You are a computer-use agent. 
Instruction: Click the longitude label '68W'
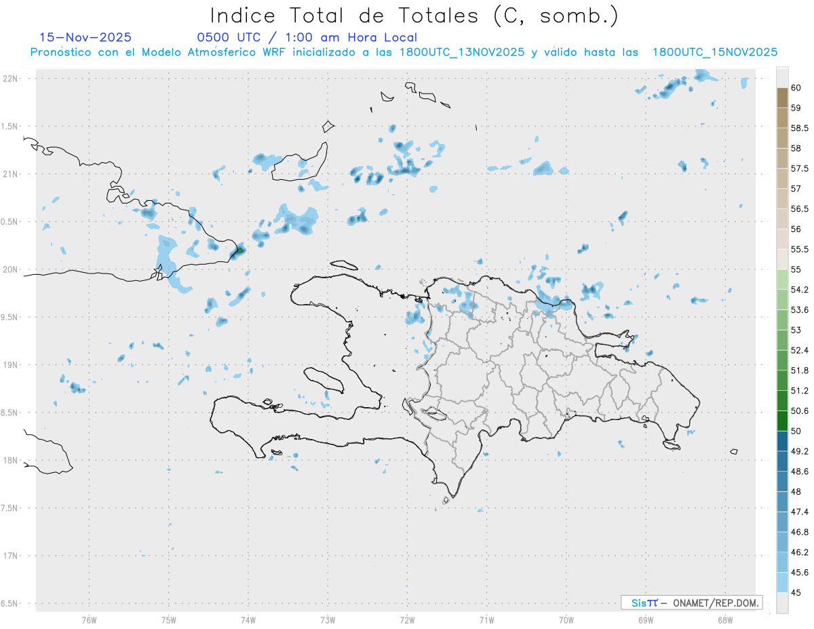(725, 620)
